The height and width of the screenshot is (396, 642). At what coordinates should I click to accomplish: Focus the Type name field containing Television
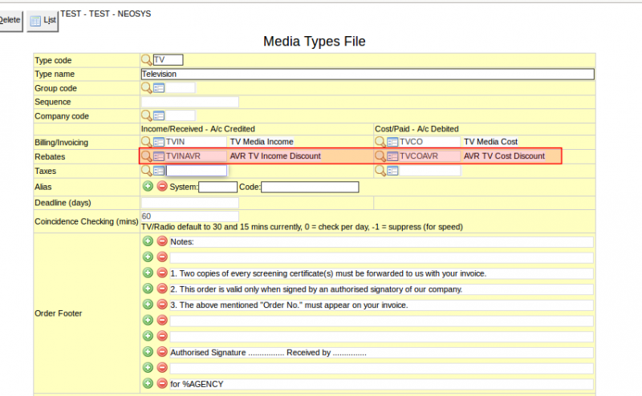pyautogui.click(x=368, y=74)
